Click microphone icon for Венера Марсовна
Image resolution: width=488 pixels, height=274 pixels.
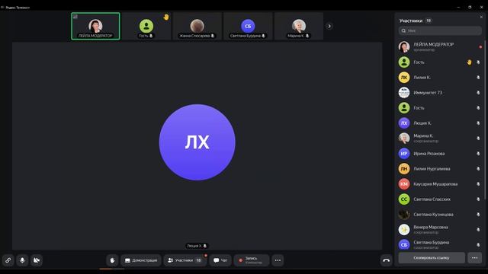click(478, 230)
